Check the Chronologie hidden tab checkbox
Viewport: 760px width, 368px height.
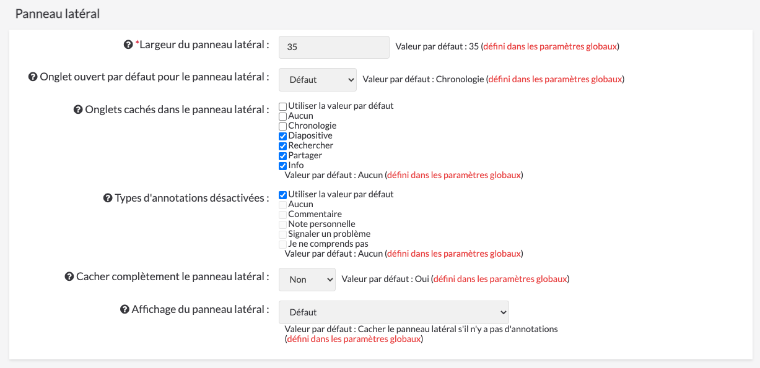(282, 126)
